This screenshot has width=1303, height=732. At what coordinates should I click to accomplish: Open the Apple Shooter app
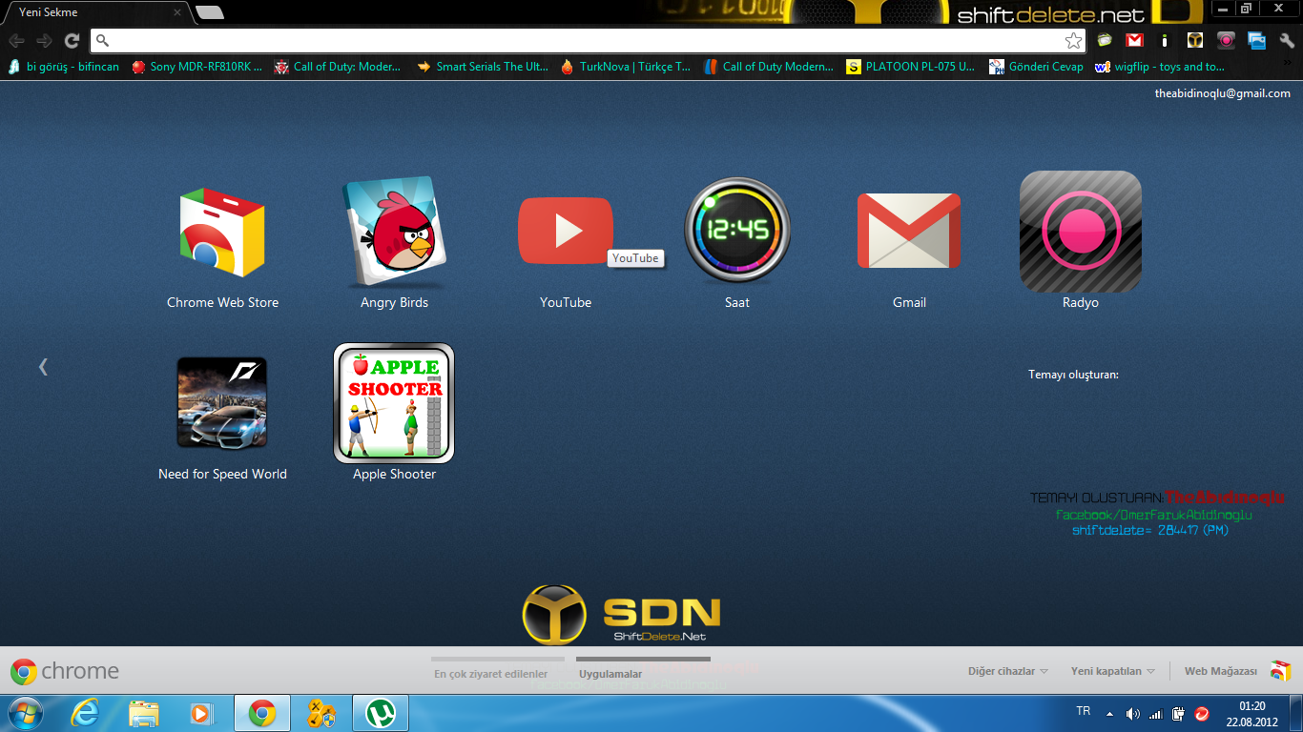[x=394, y=402]
